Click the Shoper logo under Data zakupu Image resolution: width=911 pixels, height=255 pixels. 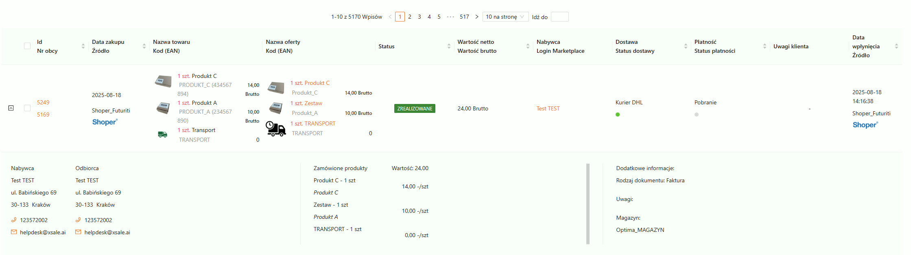[105, 122]
